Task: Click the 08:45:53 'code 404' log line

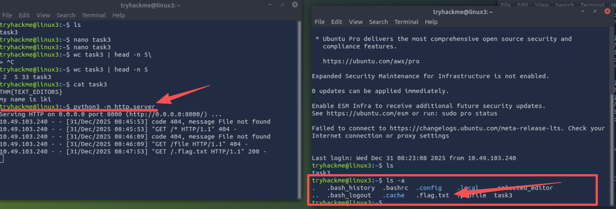Action: [135, 122]
